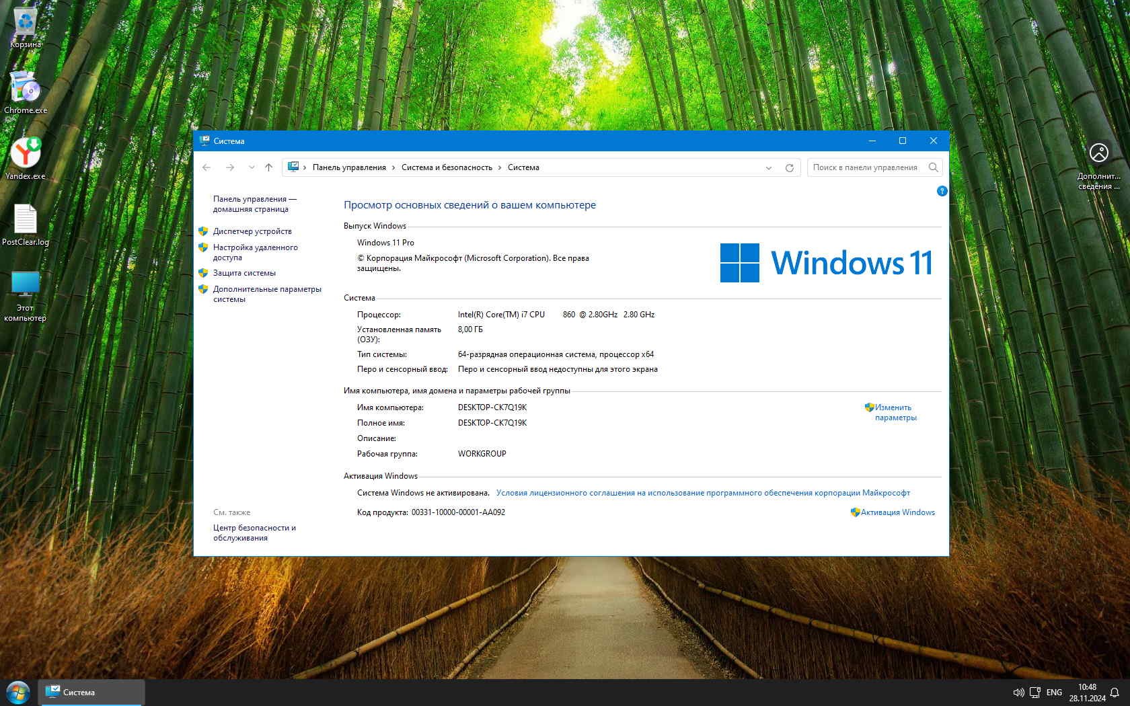The image size is (1130, 706).
Task: Click Изменить параметры link
Action: 895,412
